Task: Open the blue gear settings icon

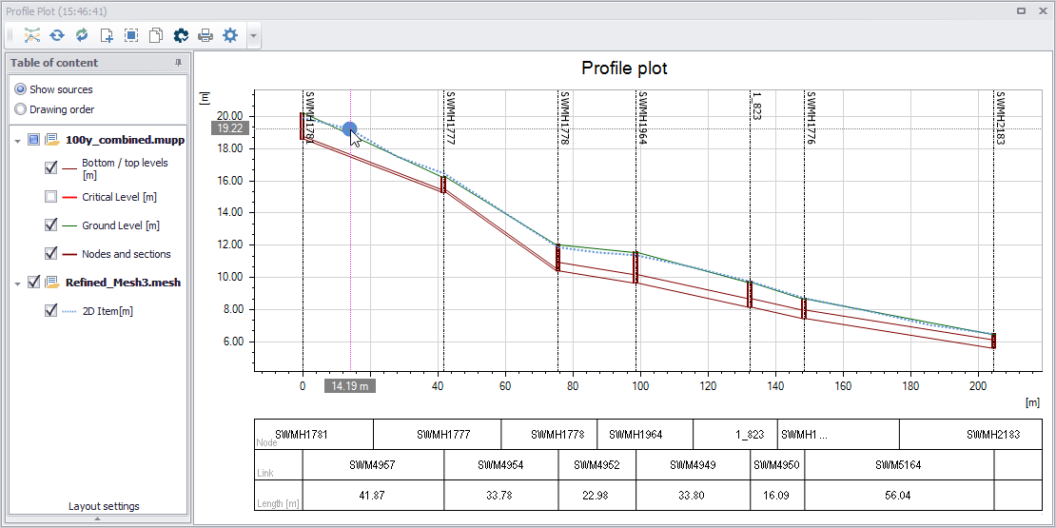Action: (x=230, y=35)
